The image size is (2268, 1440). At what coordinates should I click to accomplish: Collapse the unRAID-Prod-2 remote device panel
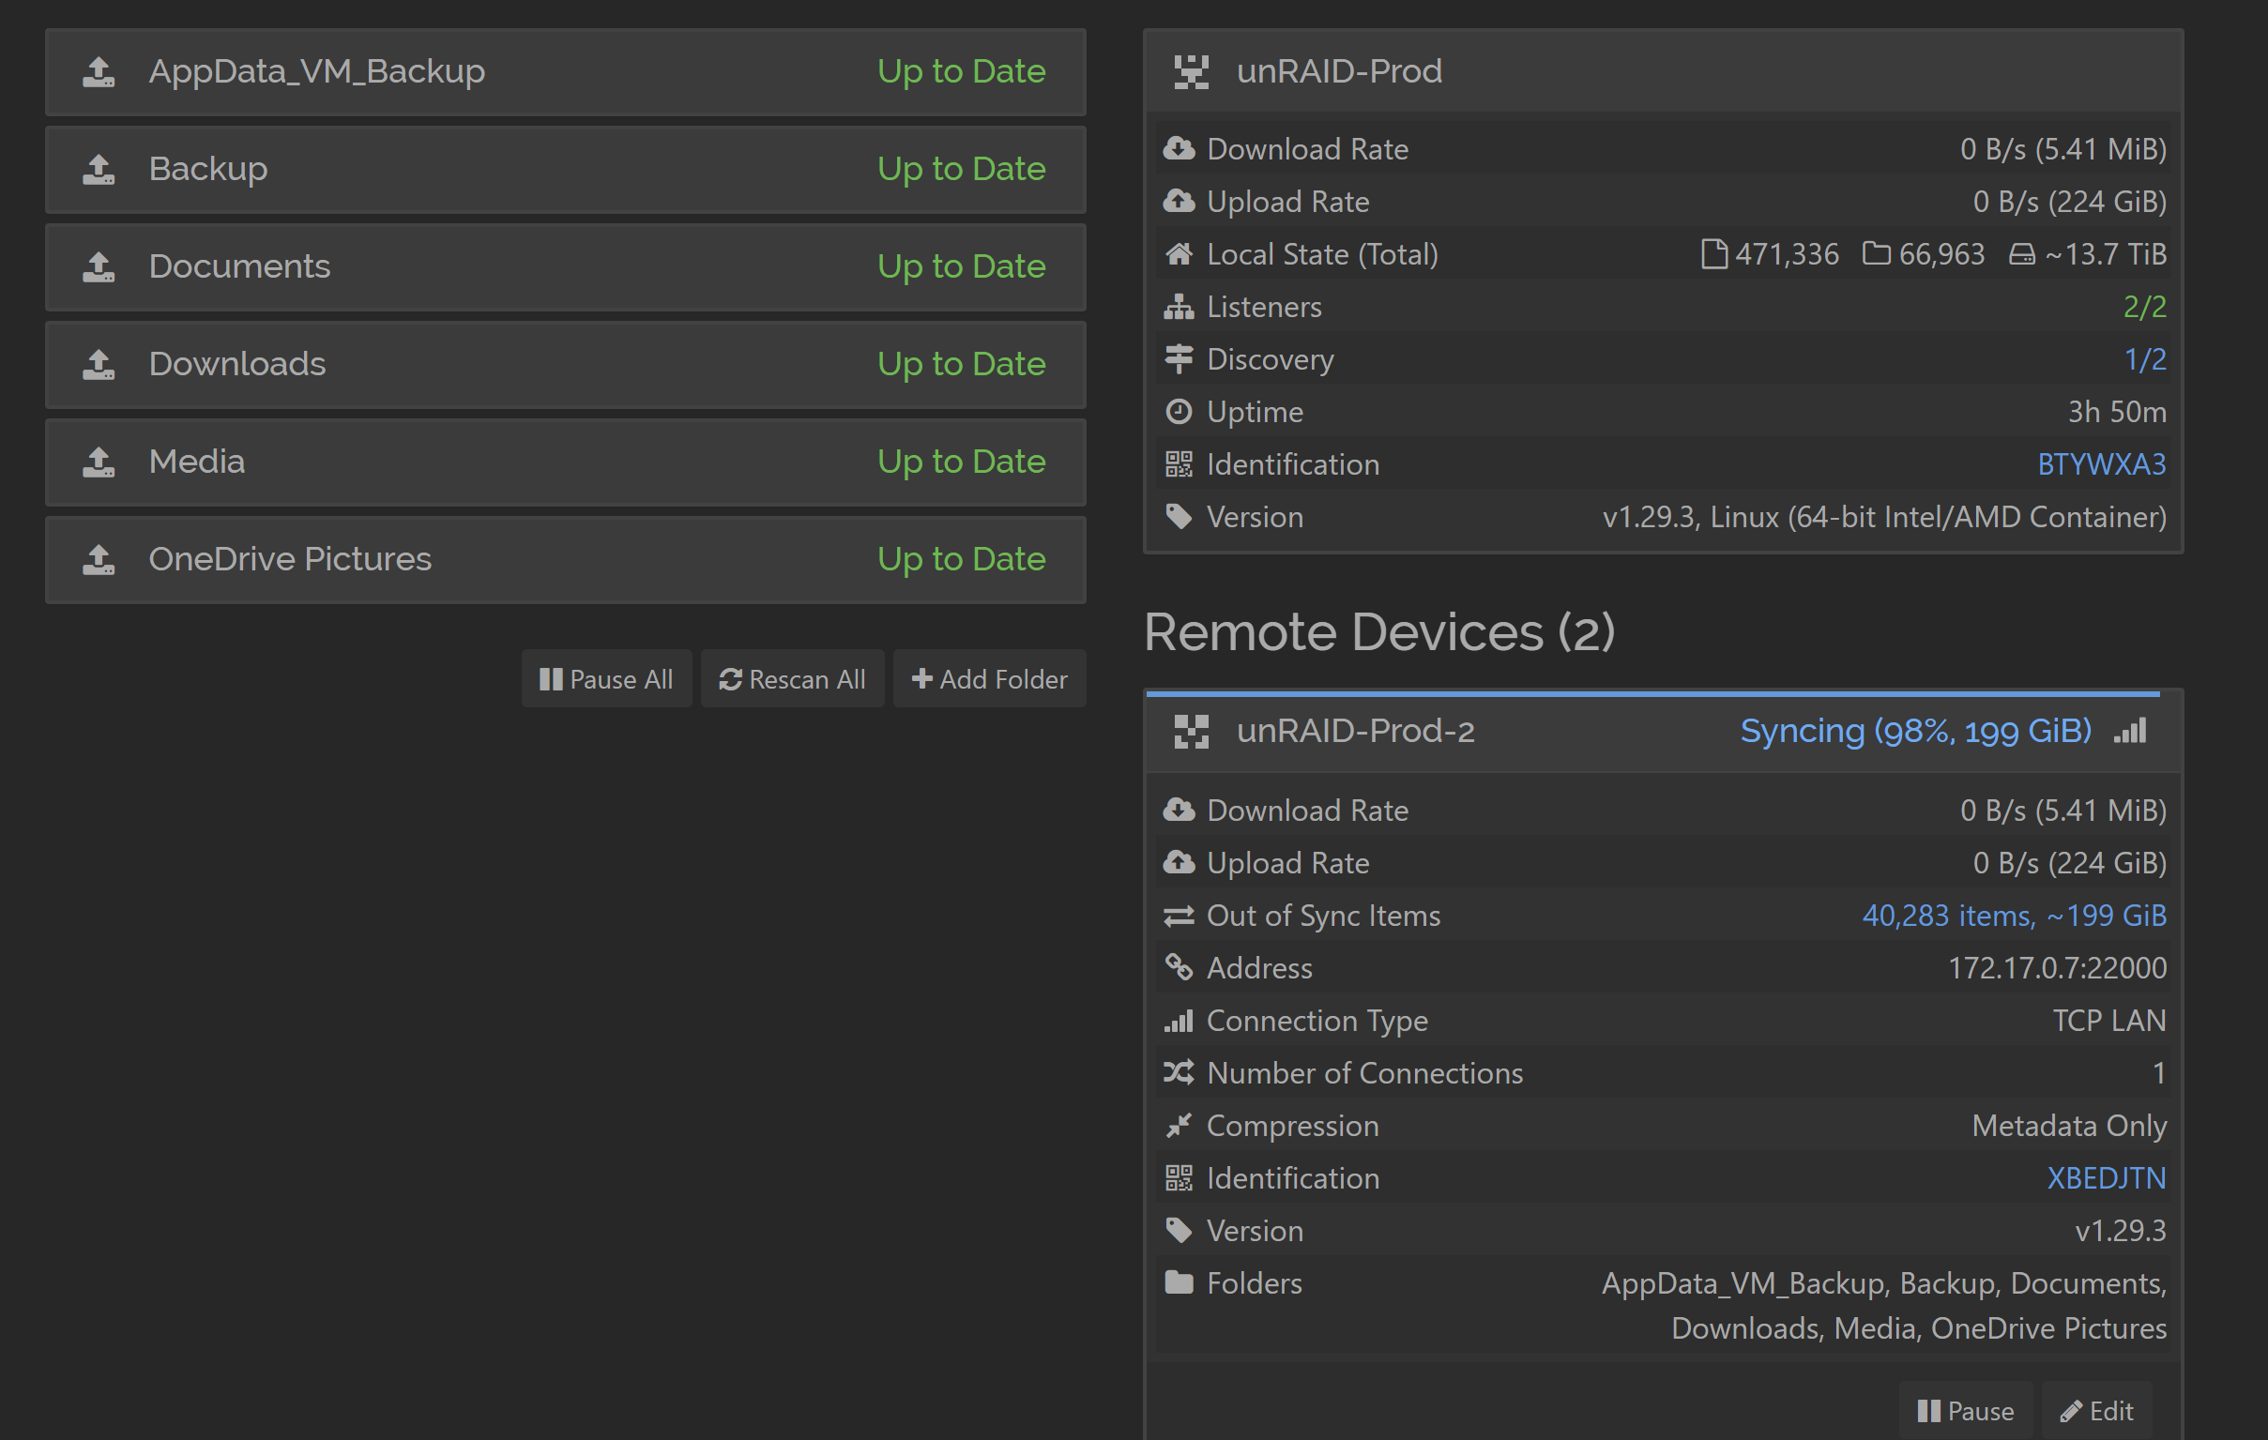pyautogui.click(x=1664, y=732)
